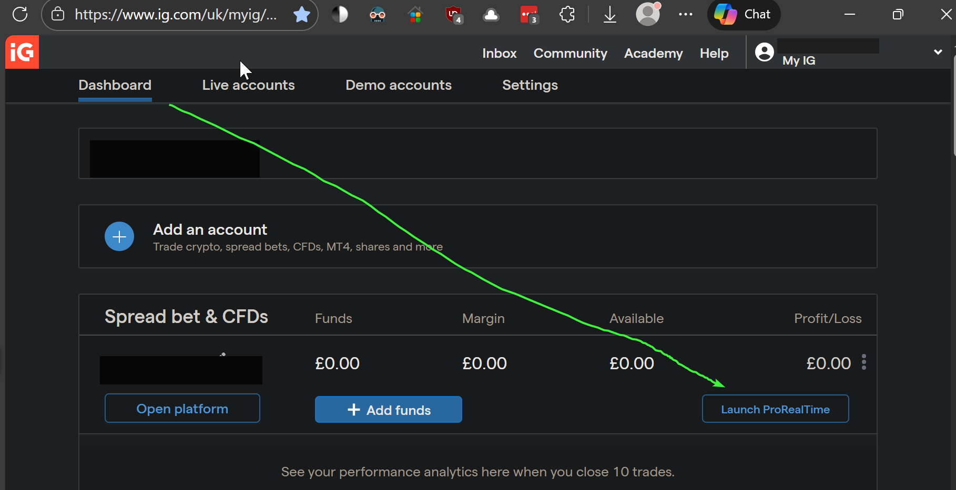
Task: Open the browser settings and more menu
Action: point(686,14)
